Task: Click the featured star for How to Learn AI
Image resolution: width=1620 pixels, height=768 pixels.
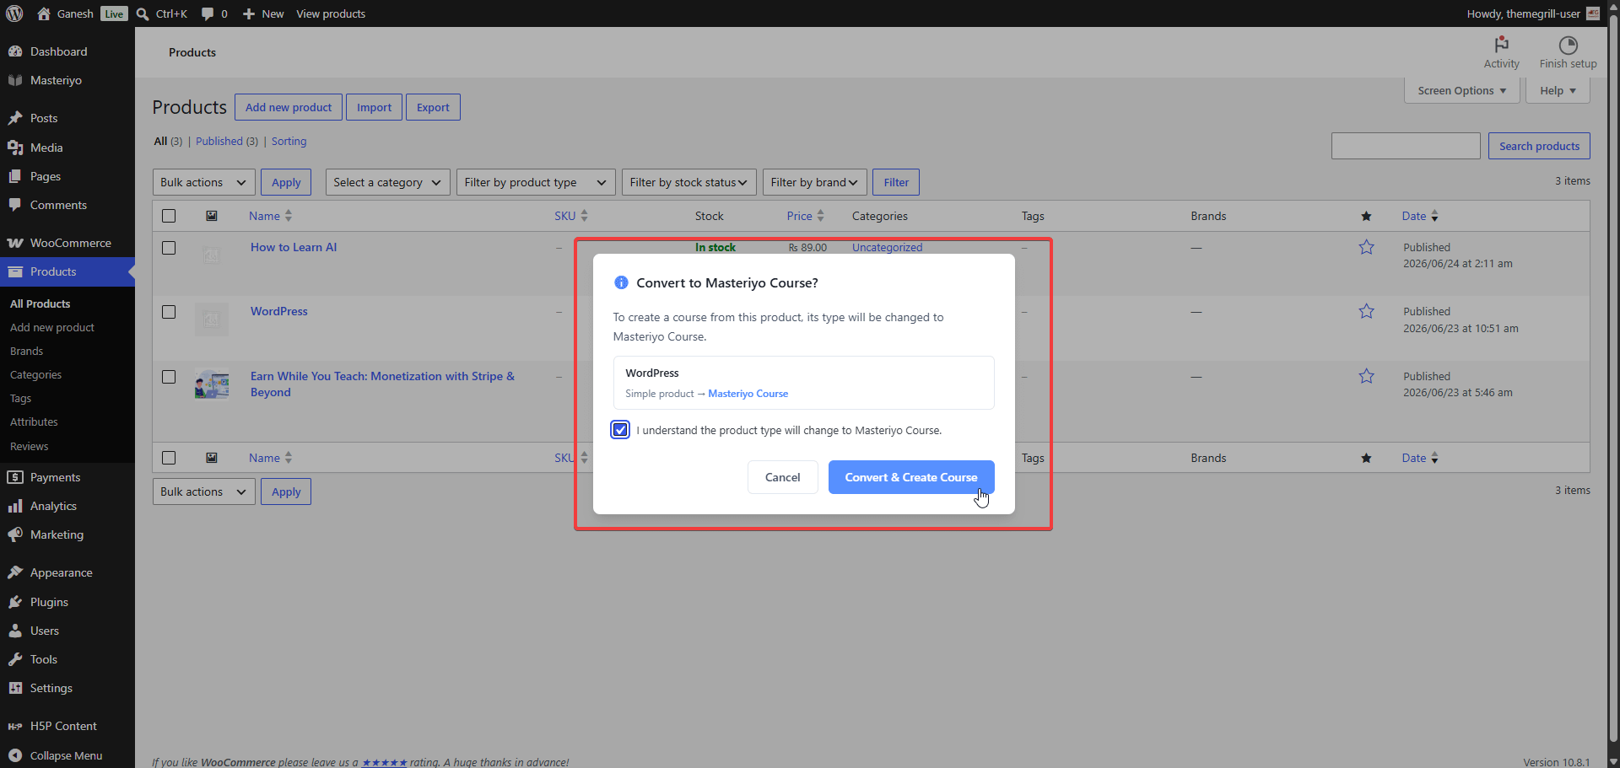Action: click(x=1366, y=247)
